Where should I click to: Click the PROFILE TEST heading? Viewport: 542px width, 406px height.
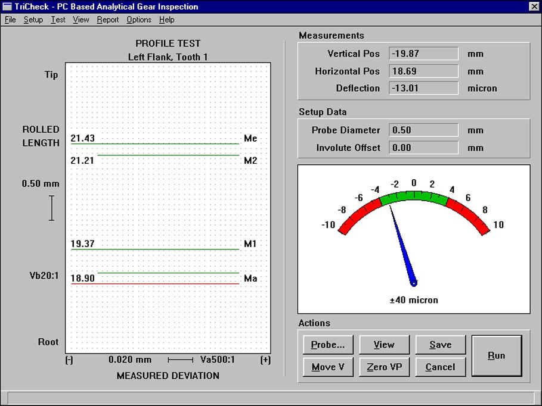[168, 43]
